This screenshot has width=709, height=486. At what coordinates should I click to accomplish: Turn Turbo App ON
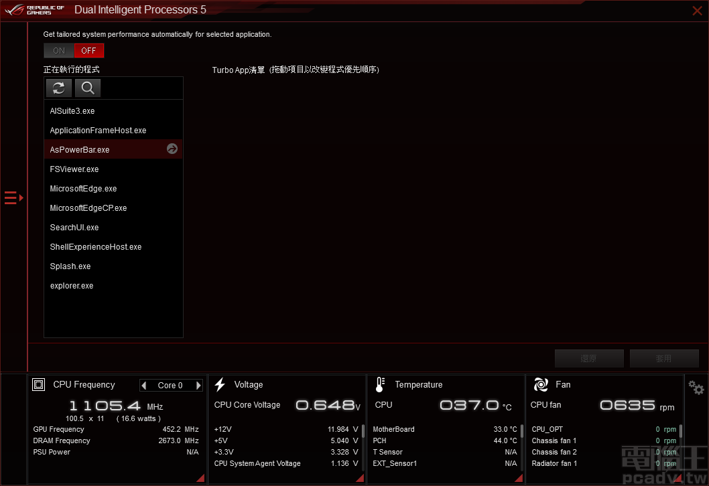[59, 51]
